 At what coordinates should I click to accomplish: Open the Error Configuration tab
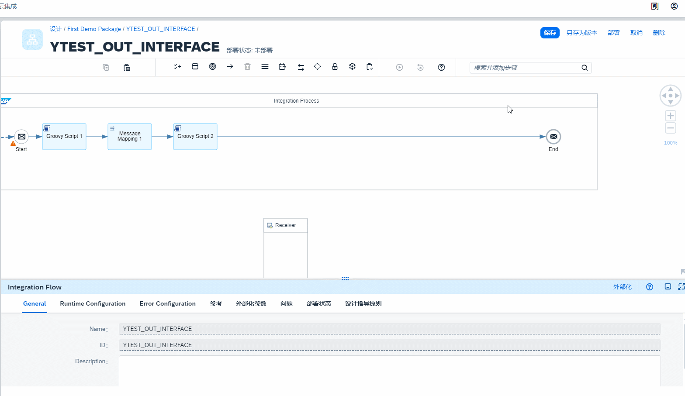coord(167,303)
